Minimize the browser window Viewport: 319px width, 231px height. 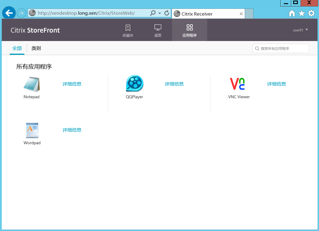click(x=286, y=3)
